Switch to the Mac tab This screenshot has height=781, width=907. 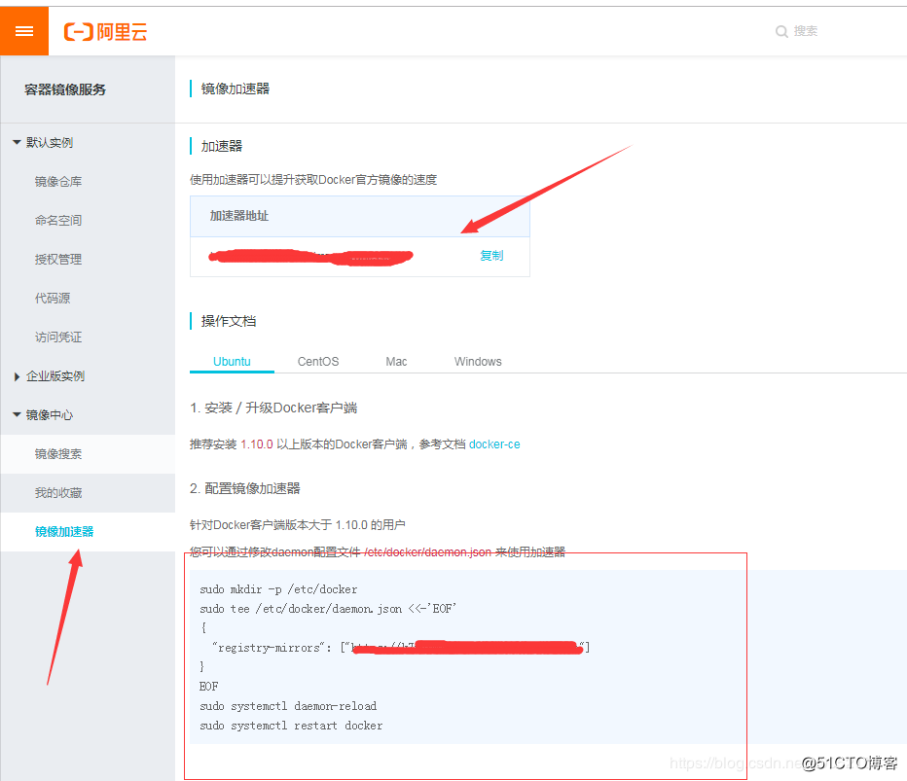(396, 361)
